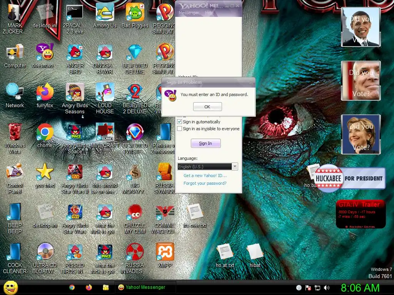Select the MINECRAFT desktop icon

coord(105,136)
